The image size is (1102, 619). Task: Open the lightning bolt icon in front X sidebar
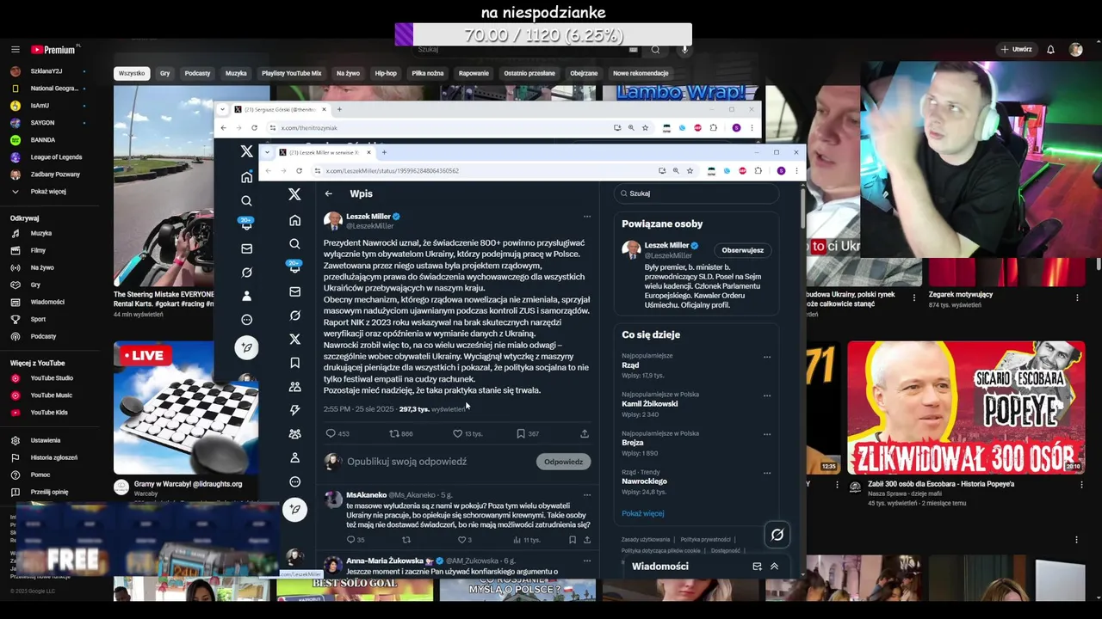pos(294,410)
